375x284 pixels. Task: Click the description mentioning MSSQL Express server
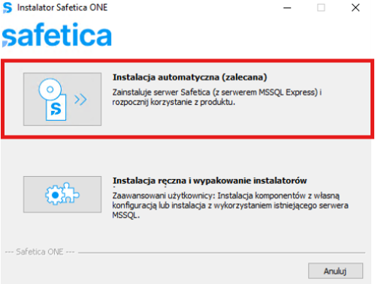217,97
